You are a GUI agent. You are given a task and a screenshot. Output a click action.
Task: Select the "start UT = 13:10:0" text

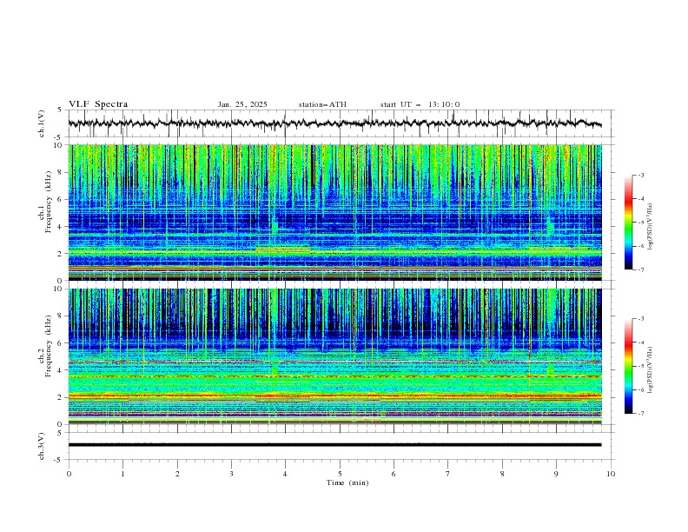[x=420, y=104]
